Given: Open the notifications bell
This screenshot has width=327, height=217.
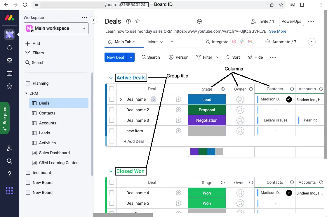Looking at the screenshot, I should pyautogui.click(x=9, y=48).
